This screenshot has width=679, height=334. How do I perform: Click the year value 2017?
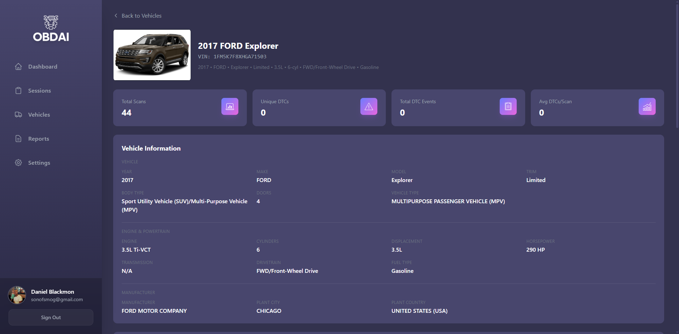pos(127,180)
